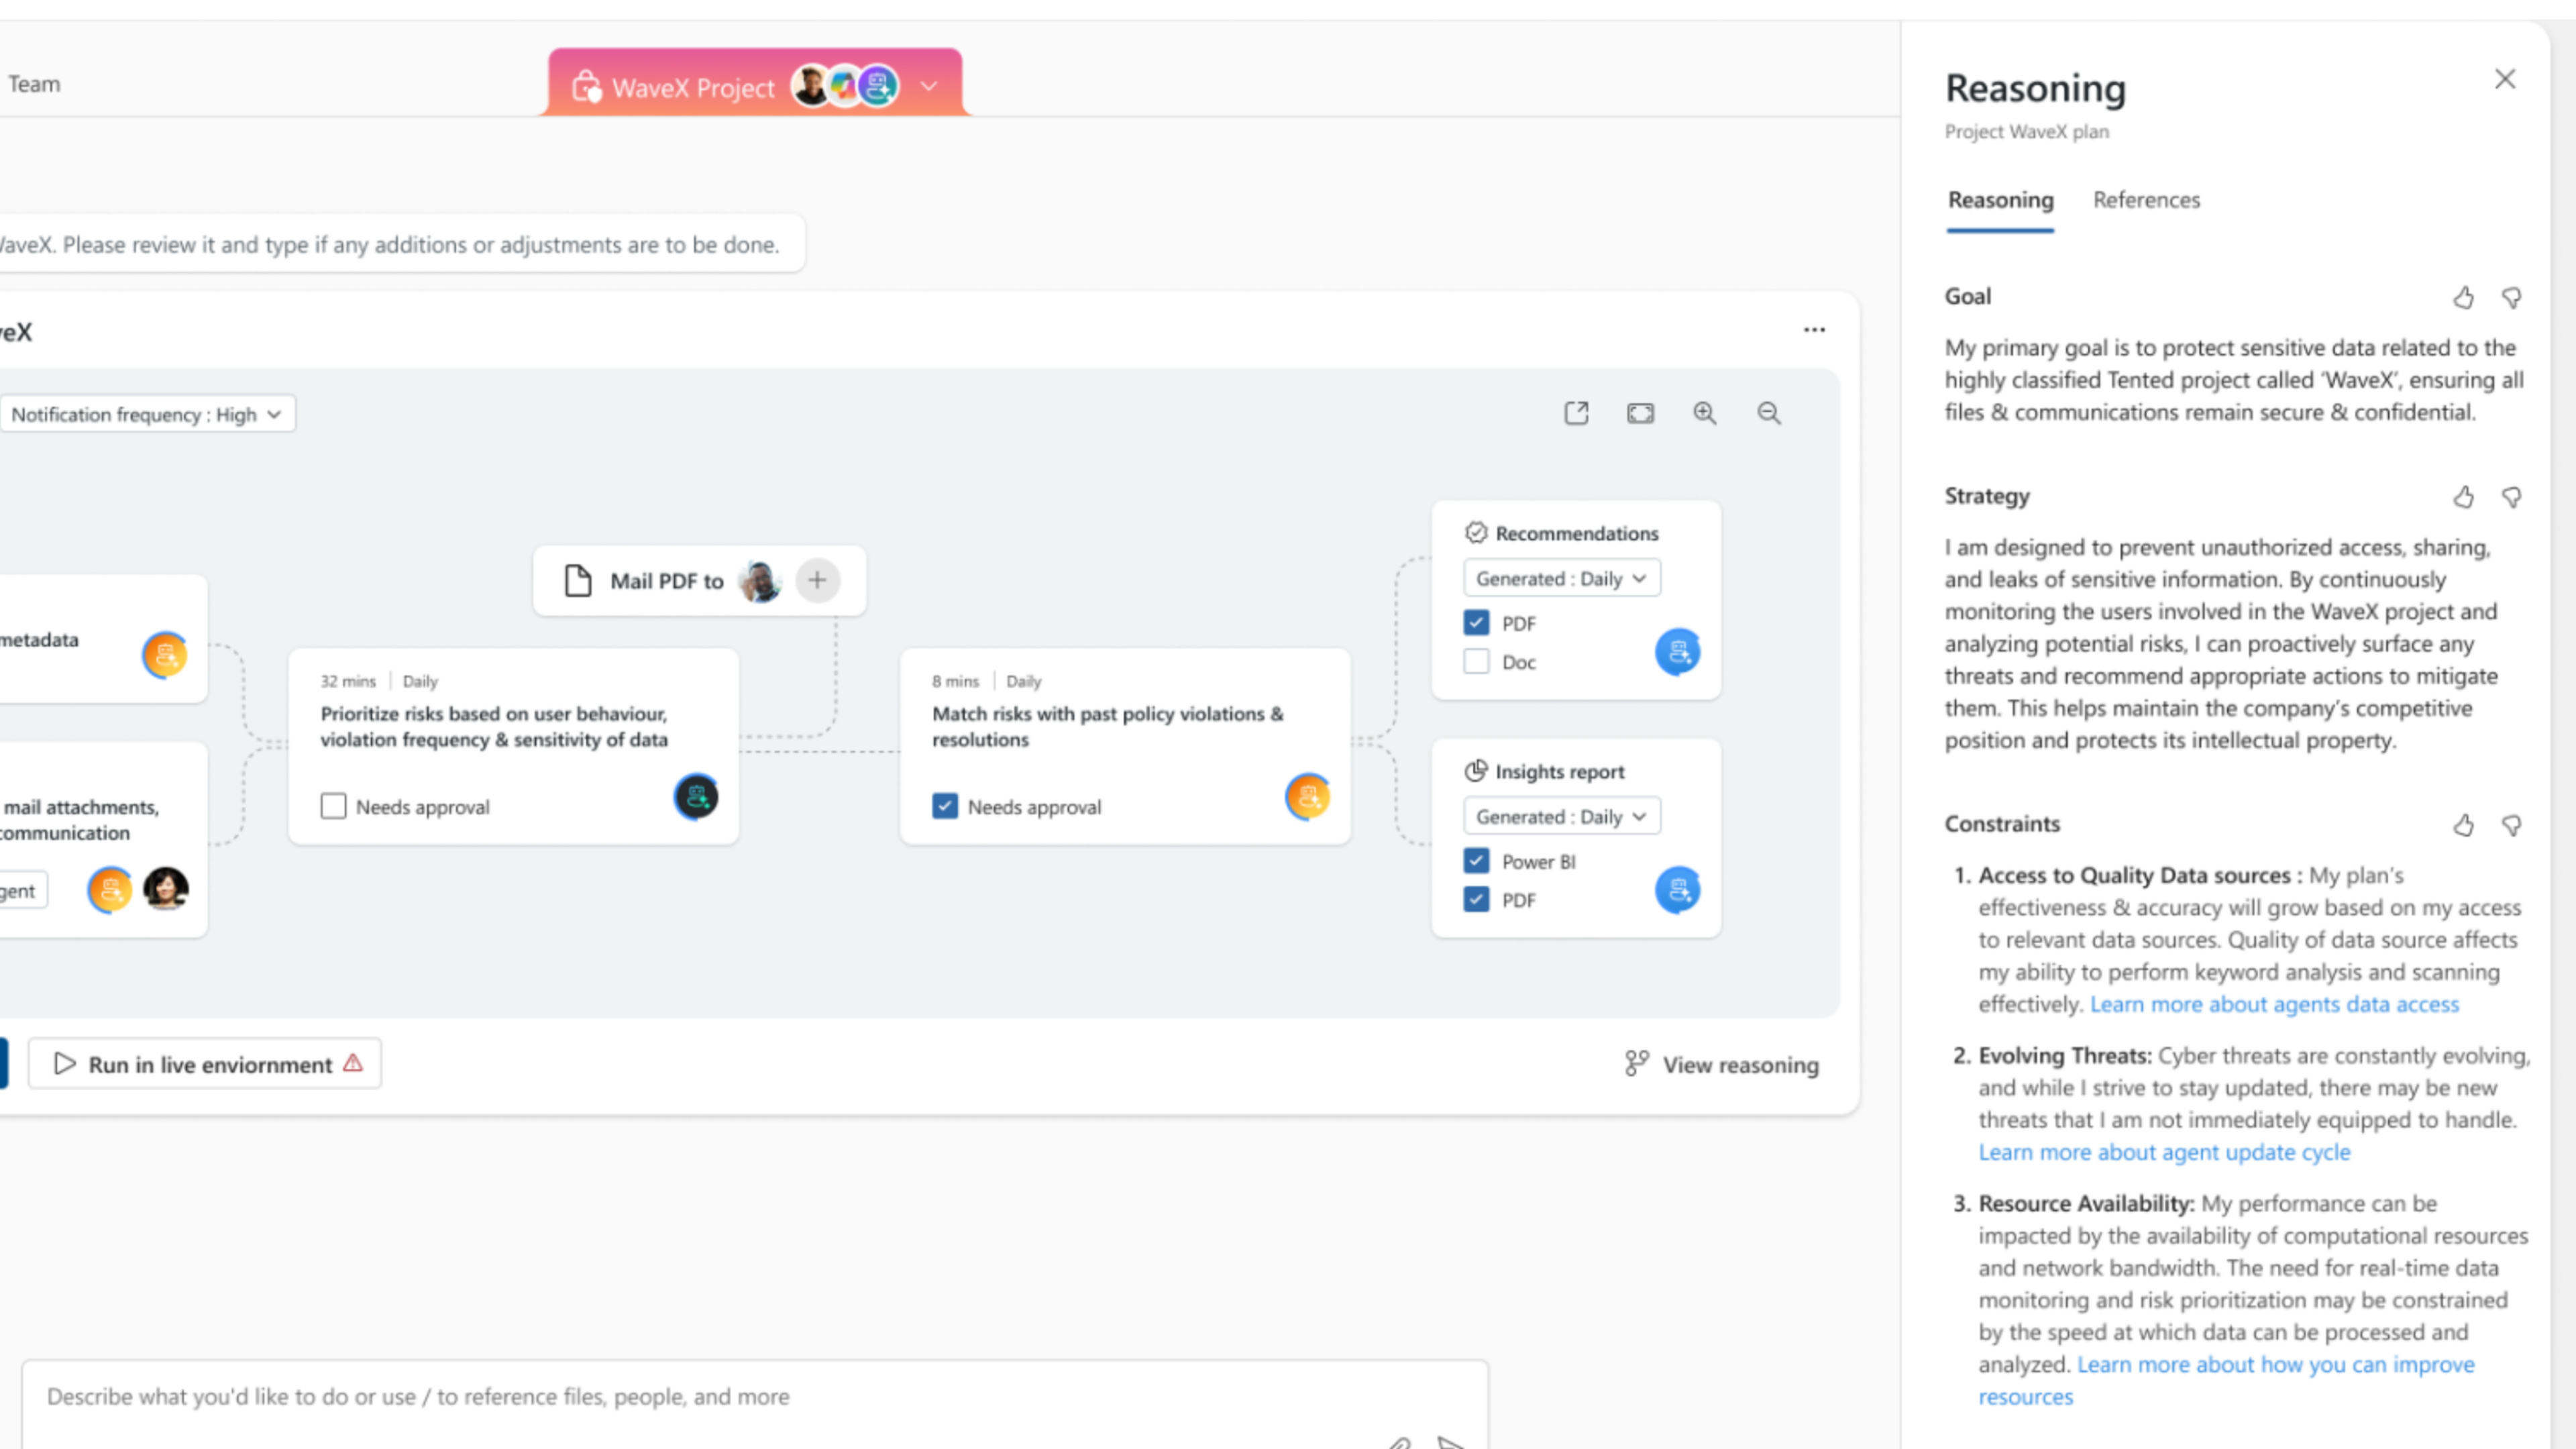Open Learn more about agent update cycle link
This screenshot has height=1449, width=2576.
pos(2164,1152)
